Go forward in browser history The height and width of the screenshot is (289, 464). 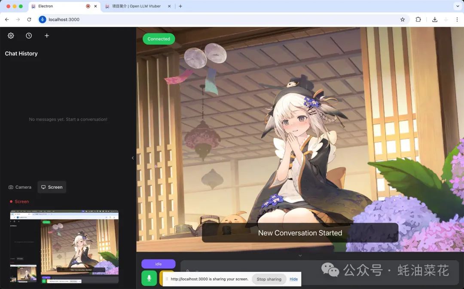tap(18, 19)
